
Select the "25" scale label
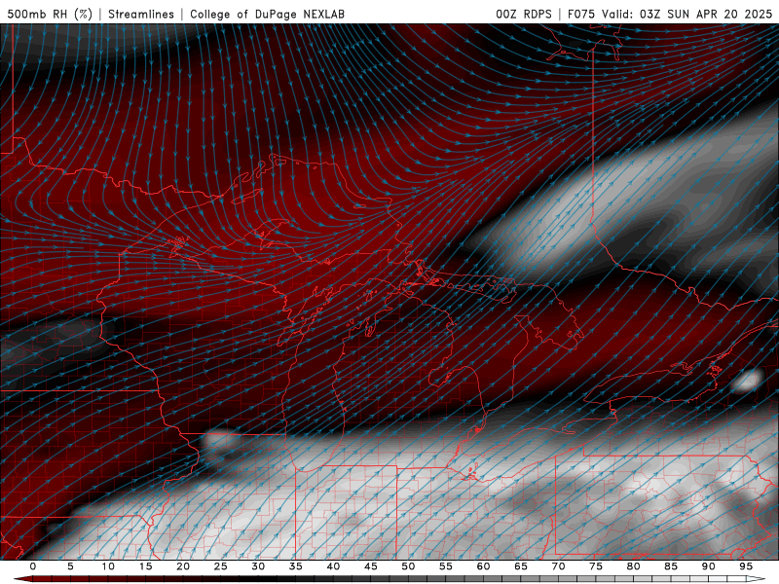click(221, 566)
